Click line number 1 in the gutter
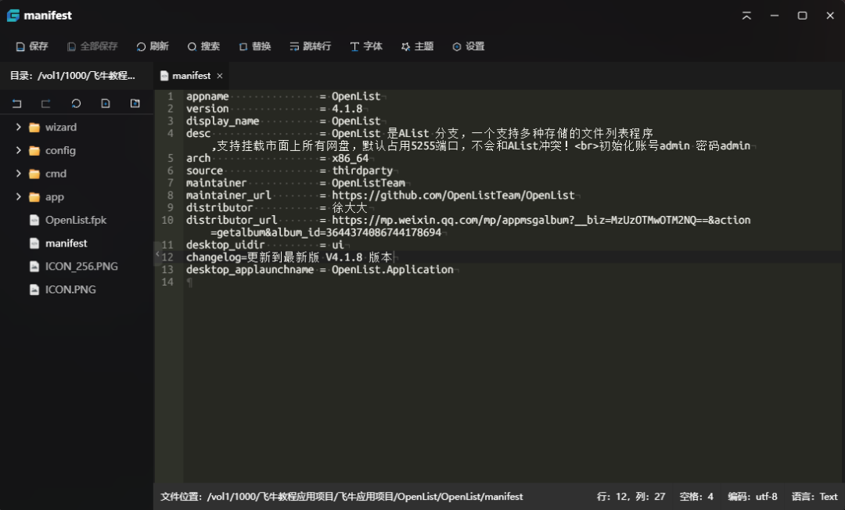The image size is (845, 510). click(x=171, y=96)
